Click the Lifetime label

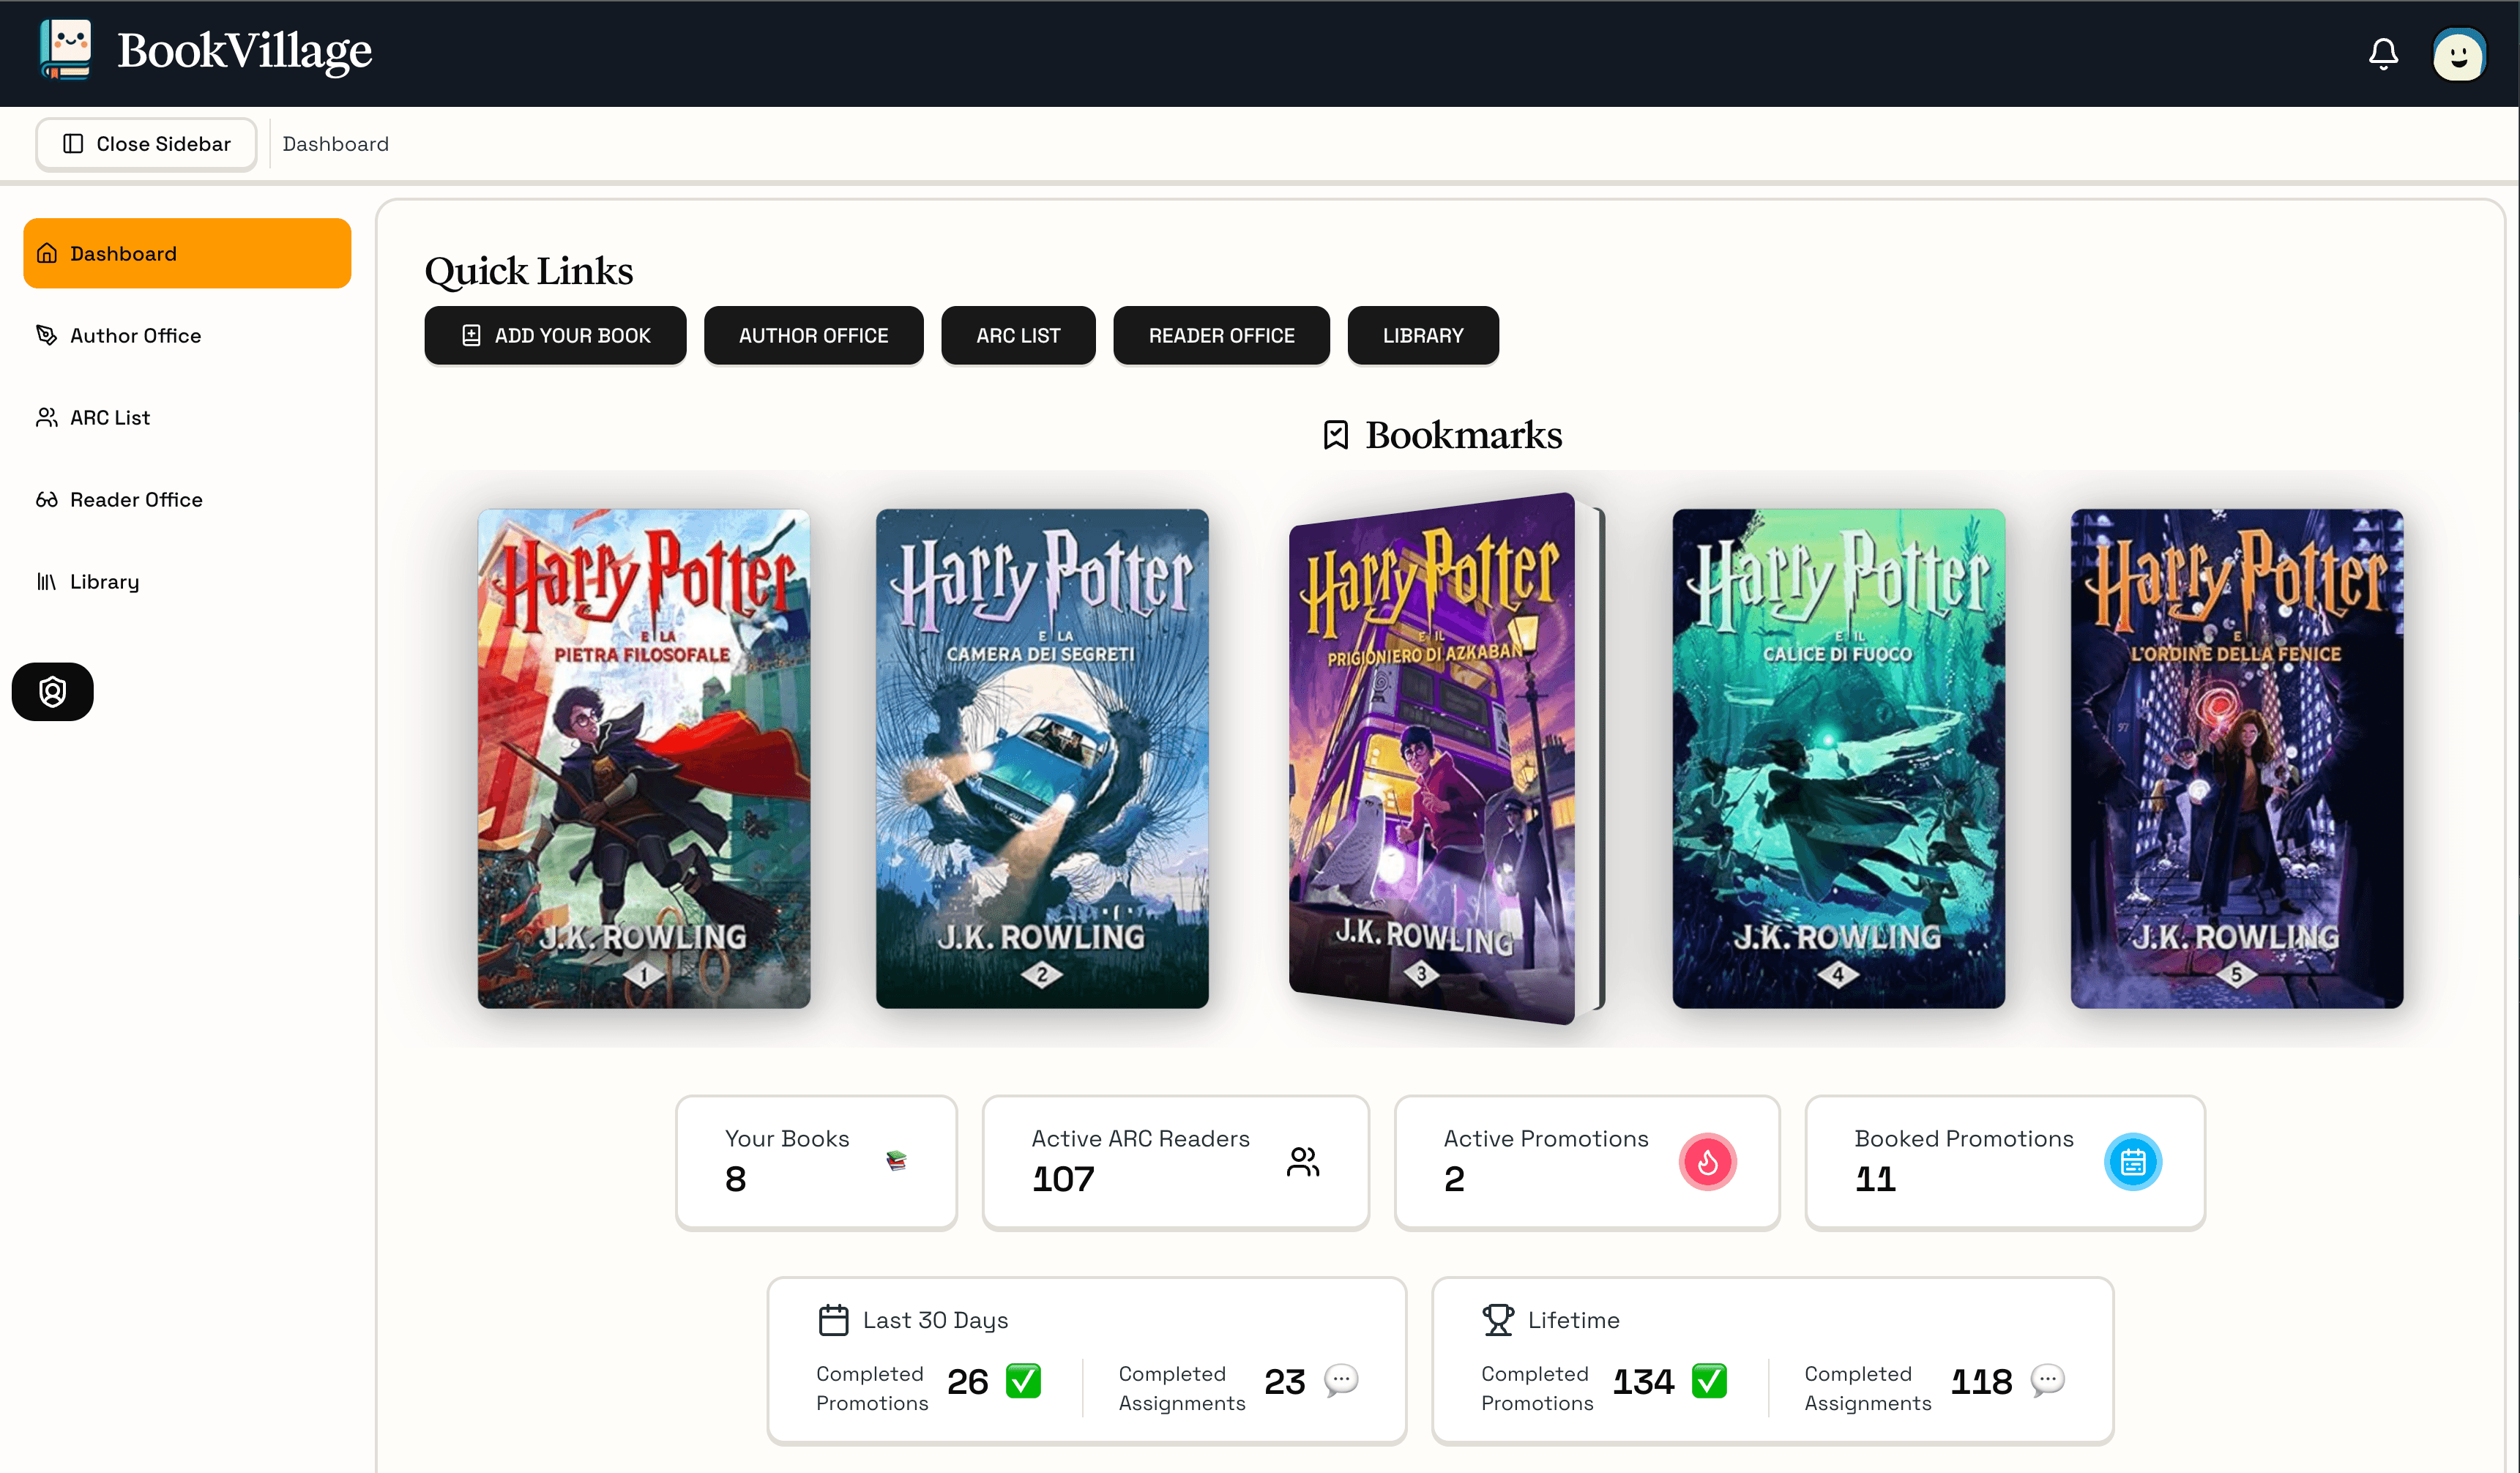(1573, 1320)
